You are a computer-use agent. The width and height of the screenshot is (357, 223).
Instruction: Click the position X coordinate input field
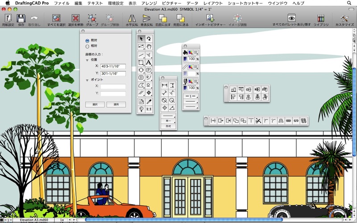112,66
